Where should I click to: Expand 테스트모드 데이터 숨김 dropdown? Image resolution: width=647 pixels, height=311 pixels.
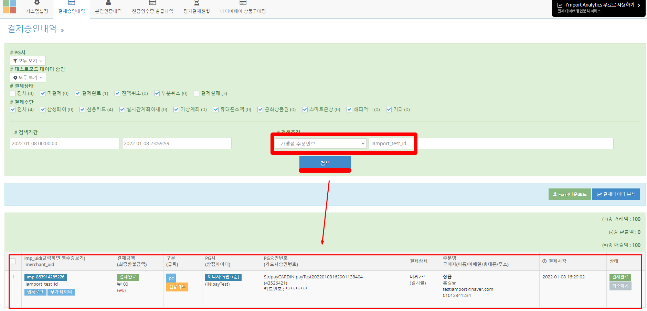tap(28, 78)
